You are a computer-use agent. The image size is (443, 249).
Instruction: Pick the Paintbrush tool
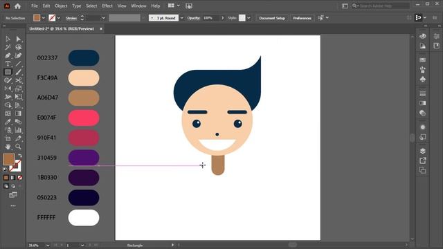point(19,72)
